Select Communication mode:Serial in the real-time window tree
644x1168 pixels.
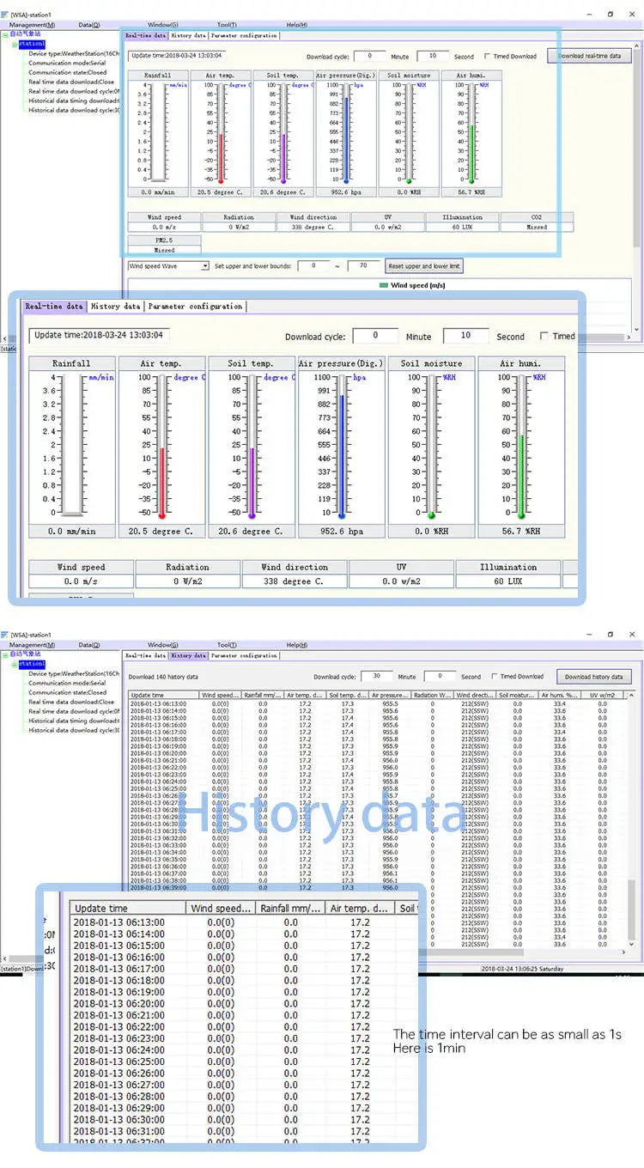(67, 63)
